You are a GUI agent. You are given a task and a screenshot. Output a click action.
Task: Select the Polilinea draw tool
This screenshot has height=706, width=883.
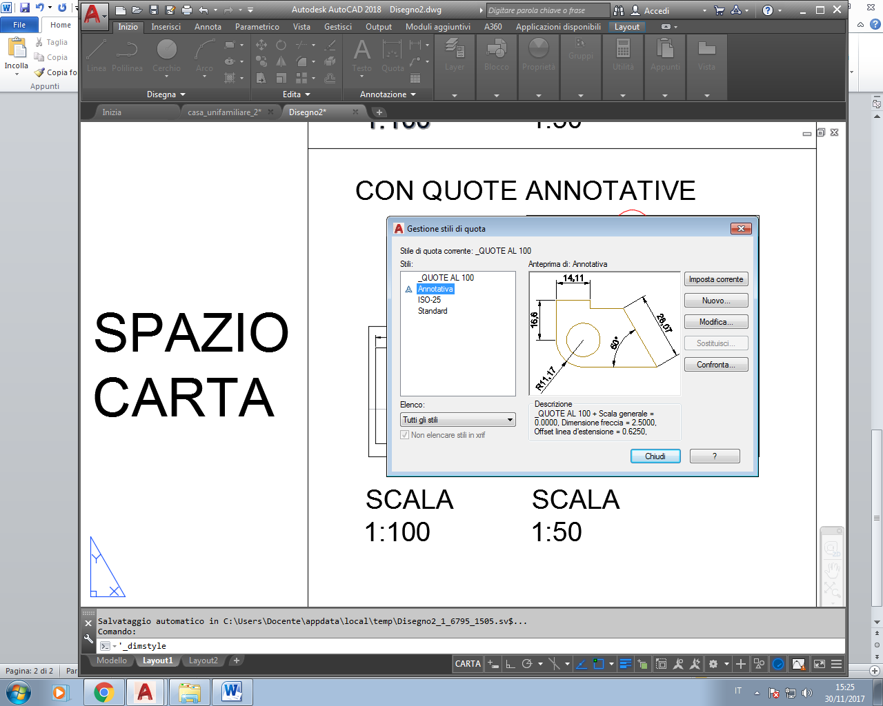(127, 56)
